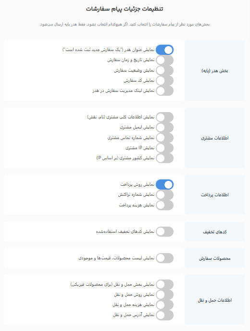This screenshot has width=250, height=331.
Task: Enable customer general info toggle
Action: [x=164, y=117]
